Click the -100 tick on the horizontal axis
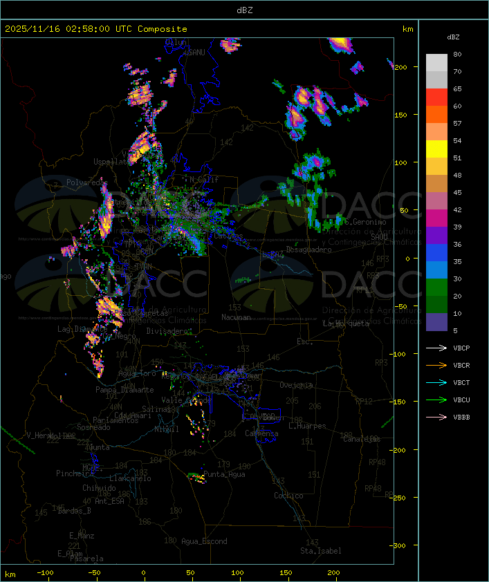489x582 pixels. (x=45, y=573)
